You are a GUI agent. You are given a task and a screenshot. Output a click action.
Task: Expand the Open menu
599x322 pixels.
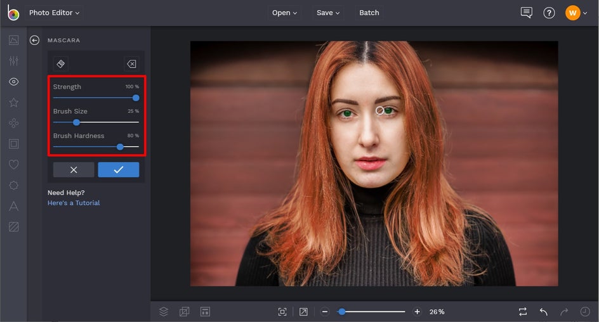tap(284, 13)
